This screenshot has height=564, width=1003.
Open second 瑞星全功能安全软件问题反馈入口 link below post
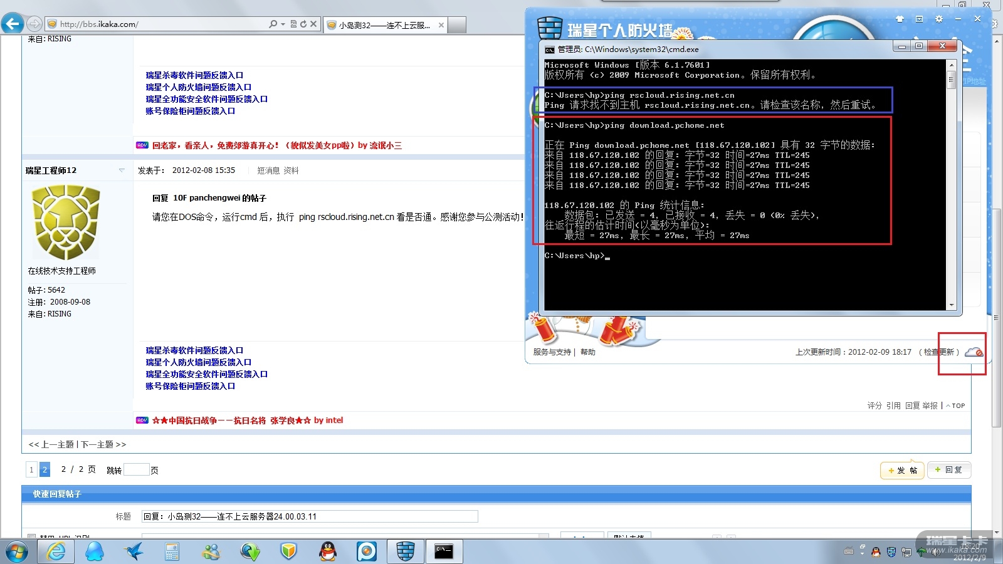point(206,374)
